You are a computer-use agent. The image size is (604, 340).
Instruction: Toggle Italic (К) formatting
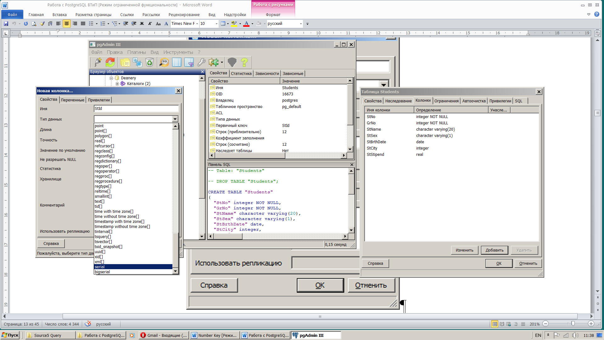(x=150, y=24)
